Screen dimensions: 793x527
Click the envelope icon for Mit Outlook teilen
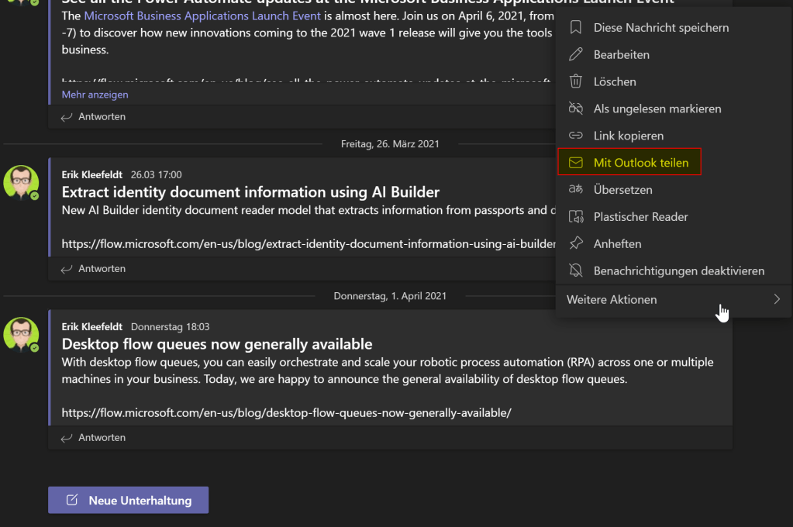coord(575,163)
